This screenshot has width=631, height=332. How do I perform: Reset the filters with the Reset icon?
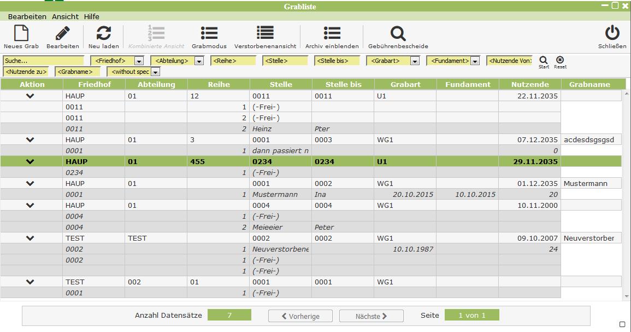tap(559, 60)
